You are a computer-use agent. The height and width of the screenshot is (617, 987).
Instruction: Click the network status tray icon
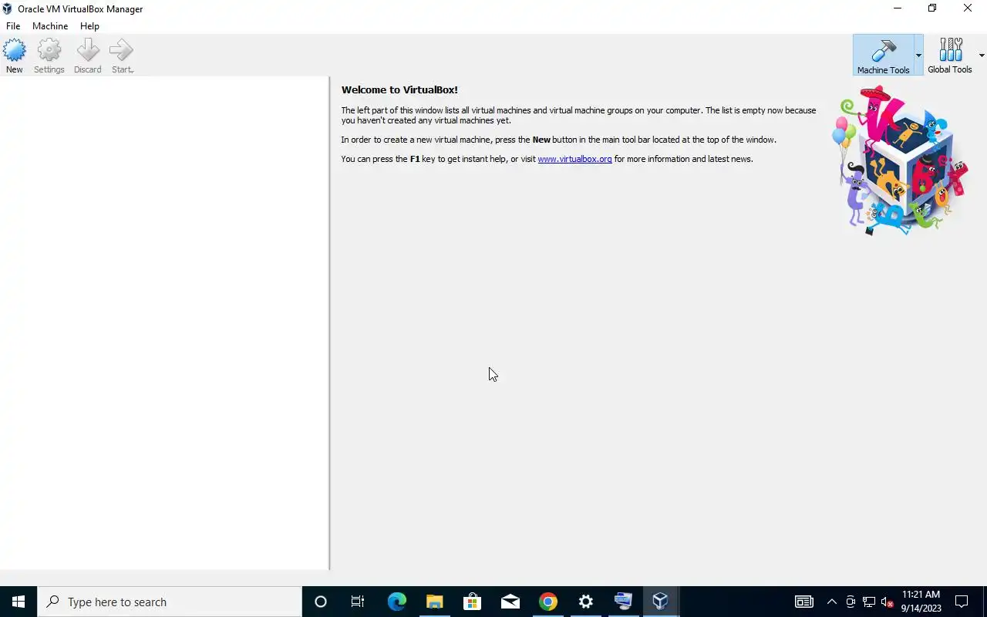(x=869, y=602)
